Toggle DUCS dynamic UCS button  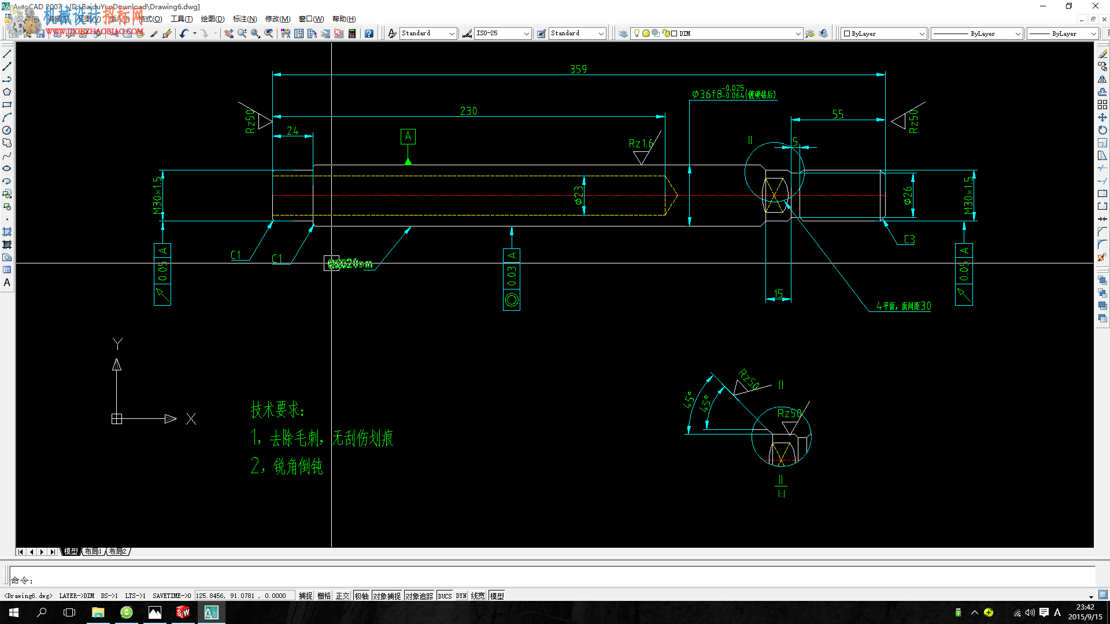pos(445,596)
